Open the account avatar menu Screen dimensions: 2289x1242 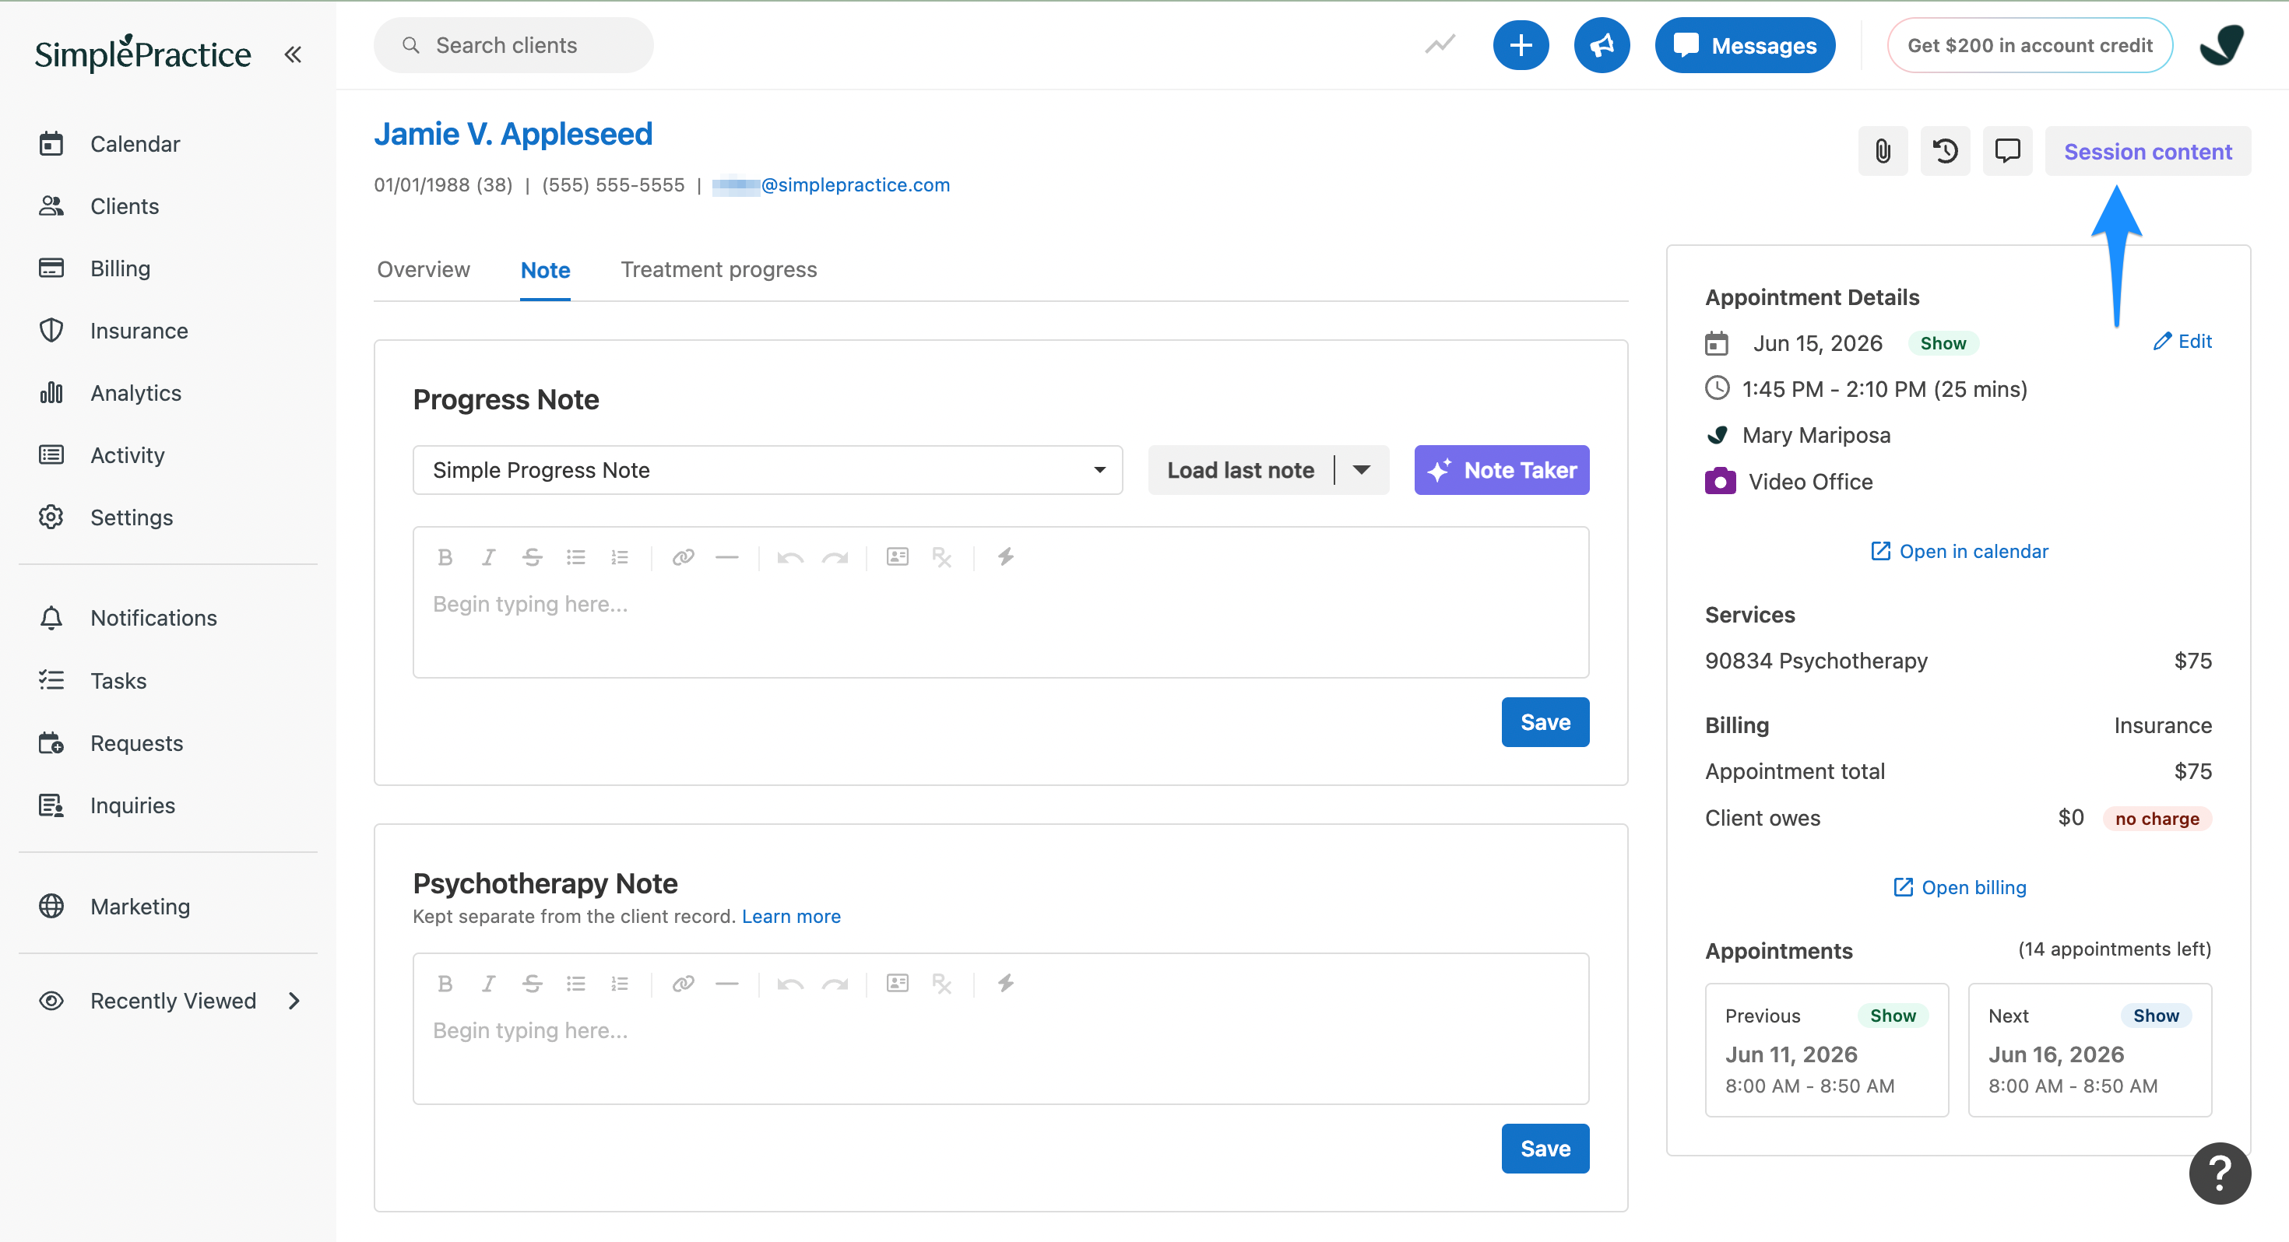pos(2221,45)
